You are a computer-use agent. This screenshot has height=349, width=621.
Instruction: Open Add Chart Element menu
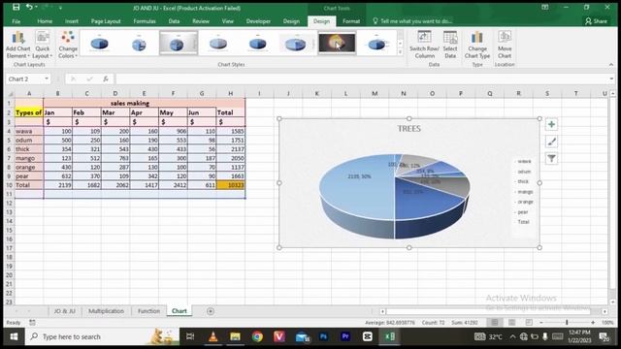[x=18, y=45]
